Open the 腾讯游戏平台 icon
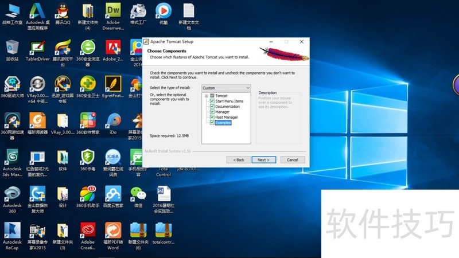 tap(63, 48)
